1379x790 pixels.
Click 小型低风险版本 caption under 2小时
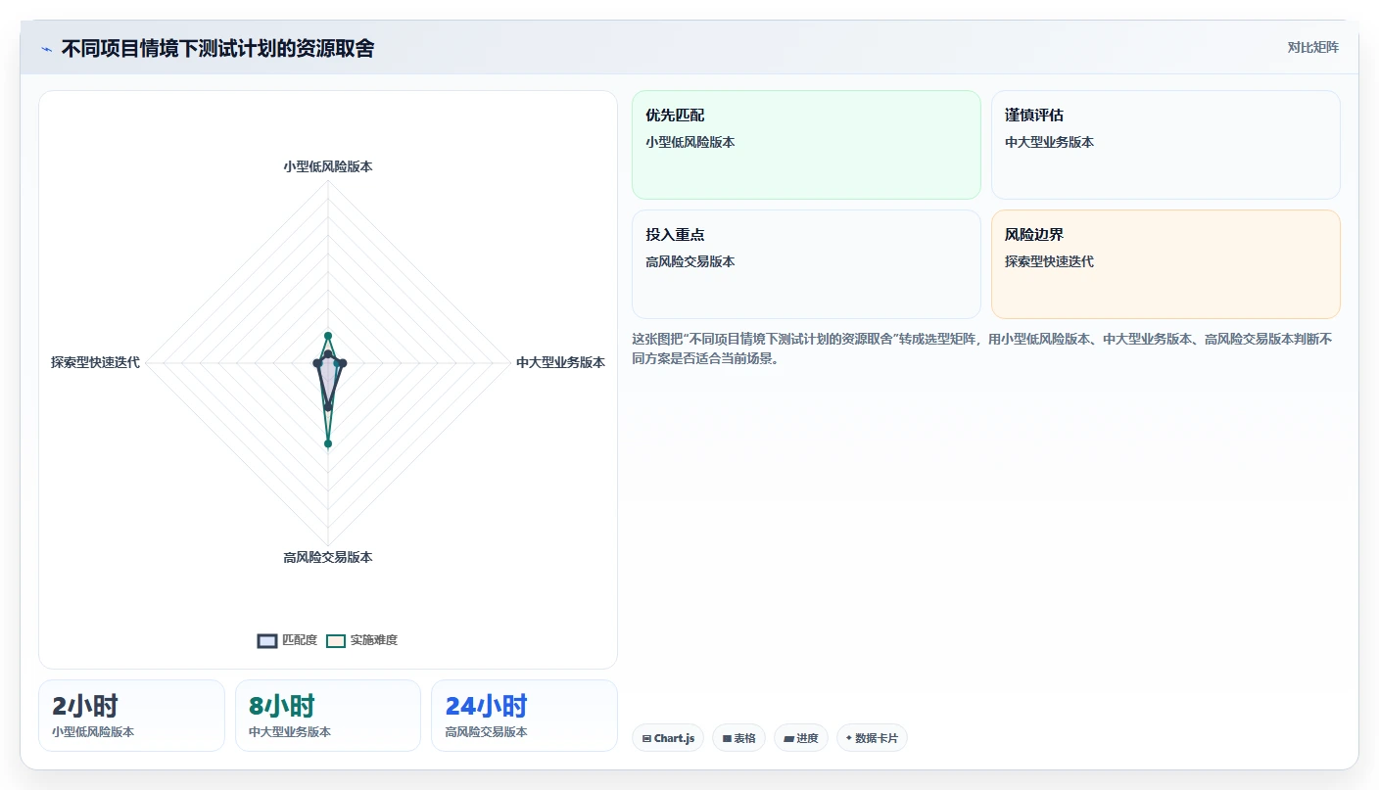[93, 732]
